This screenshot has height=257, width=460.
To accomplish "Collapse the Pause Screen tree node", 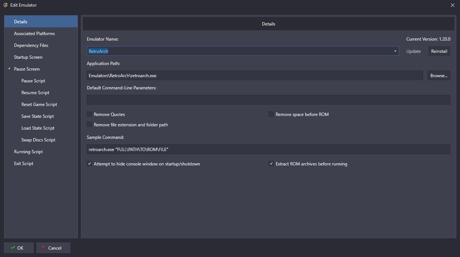I will 9,69.
